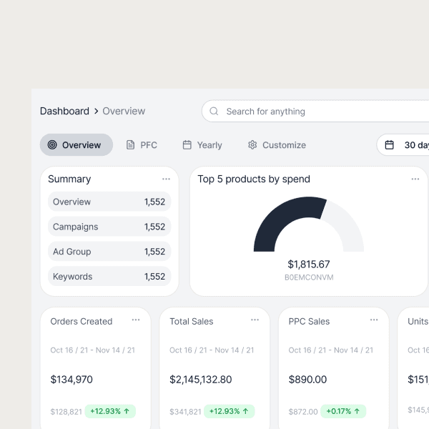Click the light segment of spend gauge
429x429 pixels.
point(346,226)
